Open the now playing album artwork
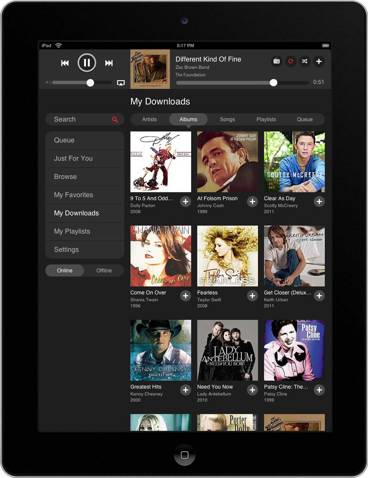 [x=150, y=69]
